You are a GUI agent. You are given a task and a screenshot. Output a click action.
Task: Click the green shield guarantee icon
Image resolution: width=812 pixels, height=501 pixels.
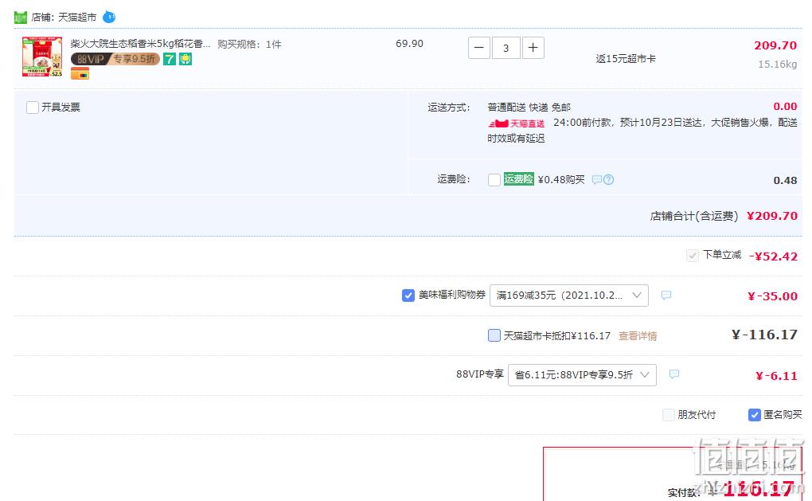(185, 59)
